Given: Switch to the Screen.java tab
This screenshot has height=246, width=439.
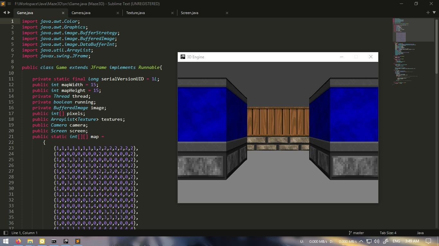Looking at the screenshot, I should (190, 13).
